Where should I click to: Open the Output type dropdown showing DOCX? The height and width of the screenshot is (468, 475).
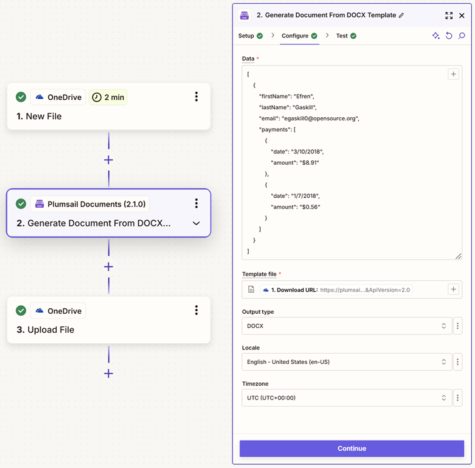(x=346, y=326)
